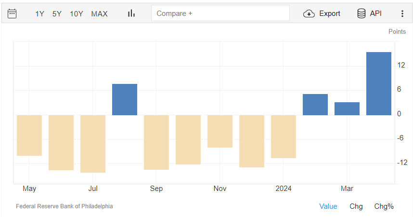Image resolution: width=413 pixels, height=217 pixels.
Task: Click the short beige bar above the Nov label
Action: click(x=220, y=131)
